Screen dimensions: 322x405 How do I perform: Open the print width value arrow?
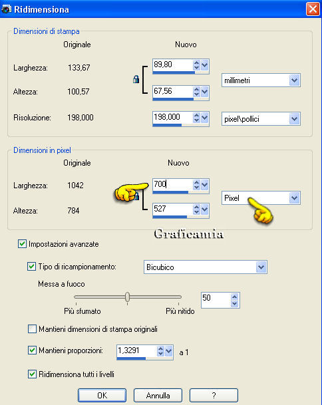(x=204, y=65)
